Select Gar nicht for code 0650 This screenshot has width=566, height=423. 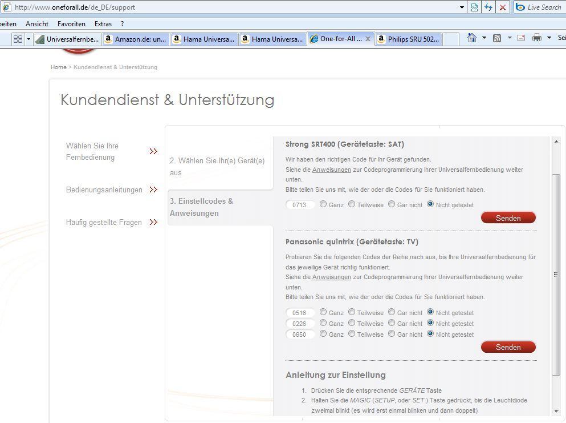(392, 333)
